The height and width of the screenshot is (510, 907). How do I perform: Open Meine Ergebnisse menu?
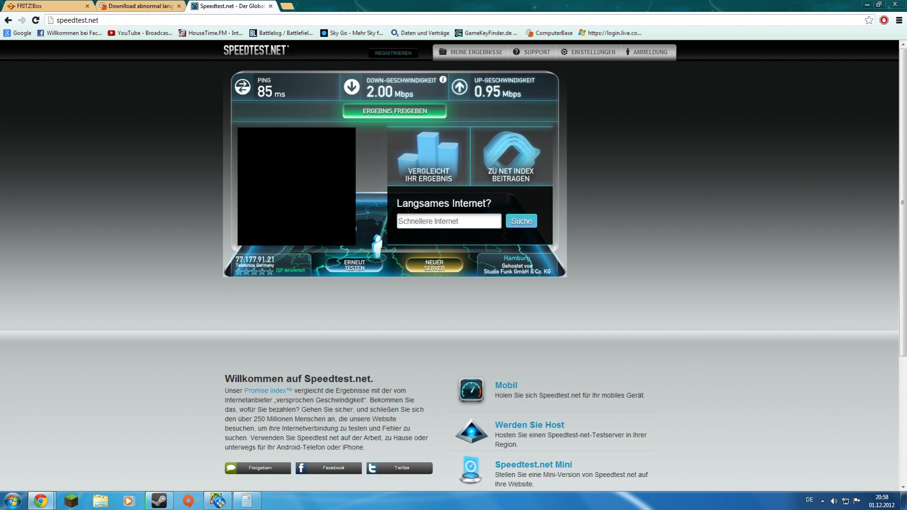pyautogui.click(x=471, y=52)
